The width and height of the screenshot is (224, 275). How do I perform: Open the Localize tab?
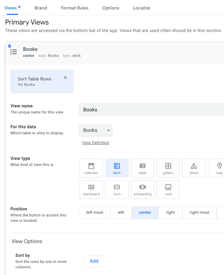[x=141, y=8]
